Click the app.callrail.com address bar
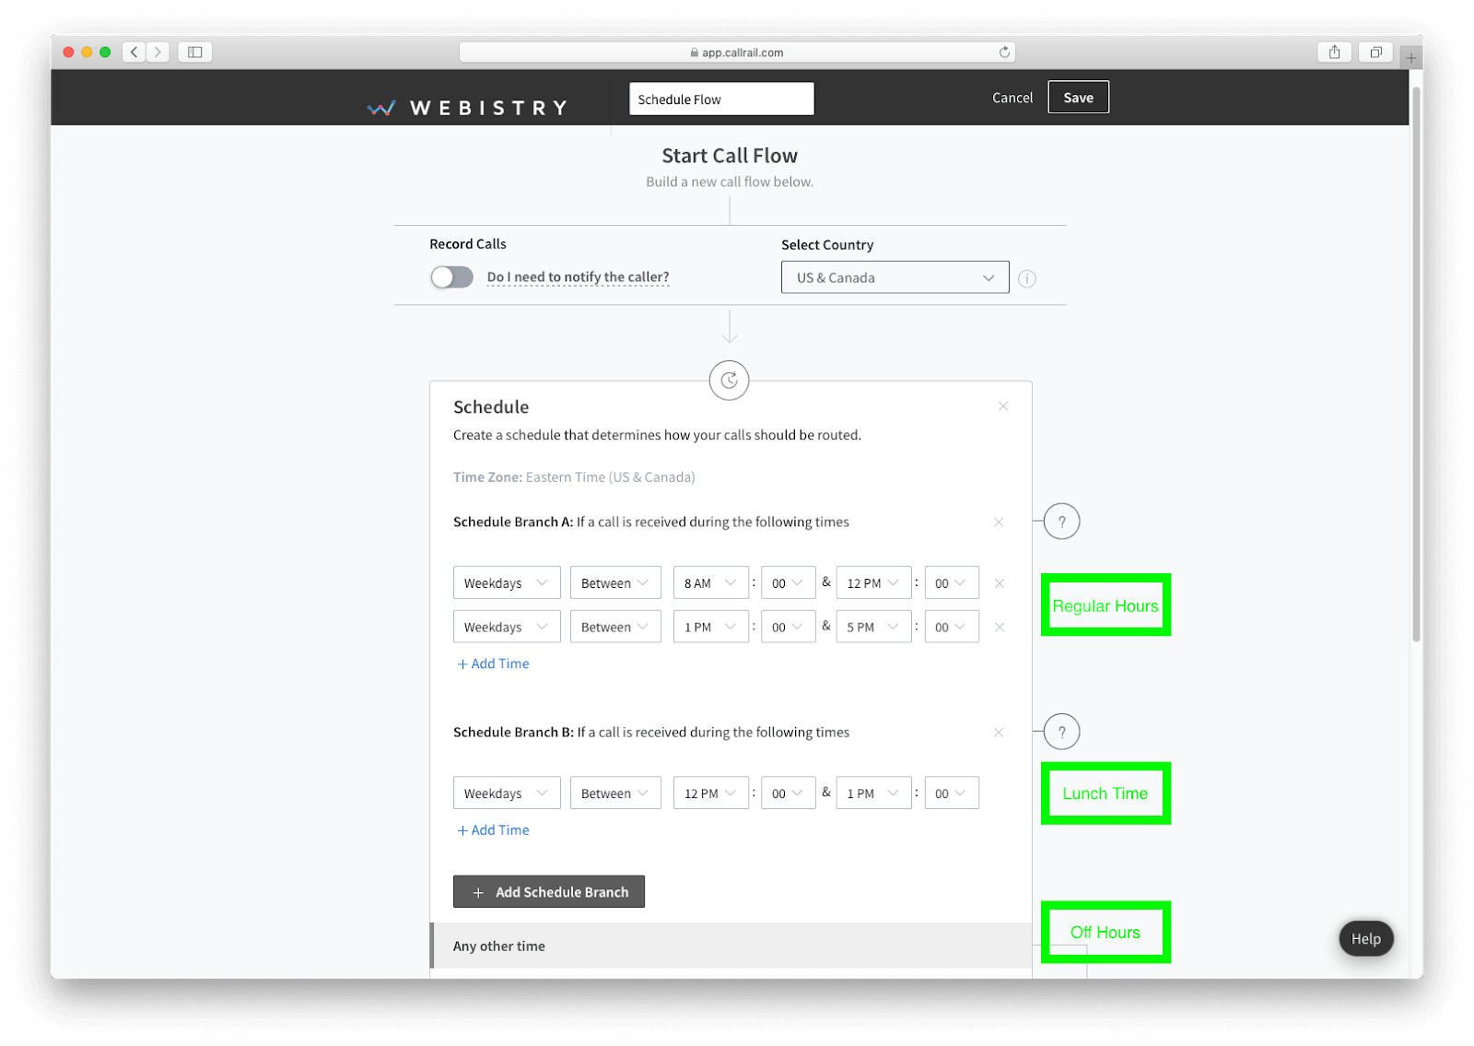This screenshot has width=1474, height=1046. (x=739, y=53)
